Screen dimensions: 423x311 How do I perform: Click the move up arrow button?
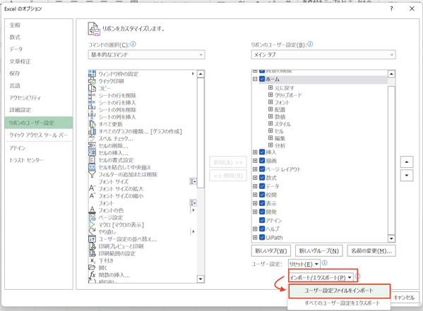[x=407, y=162]
